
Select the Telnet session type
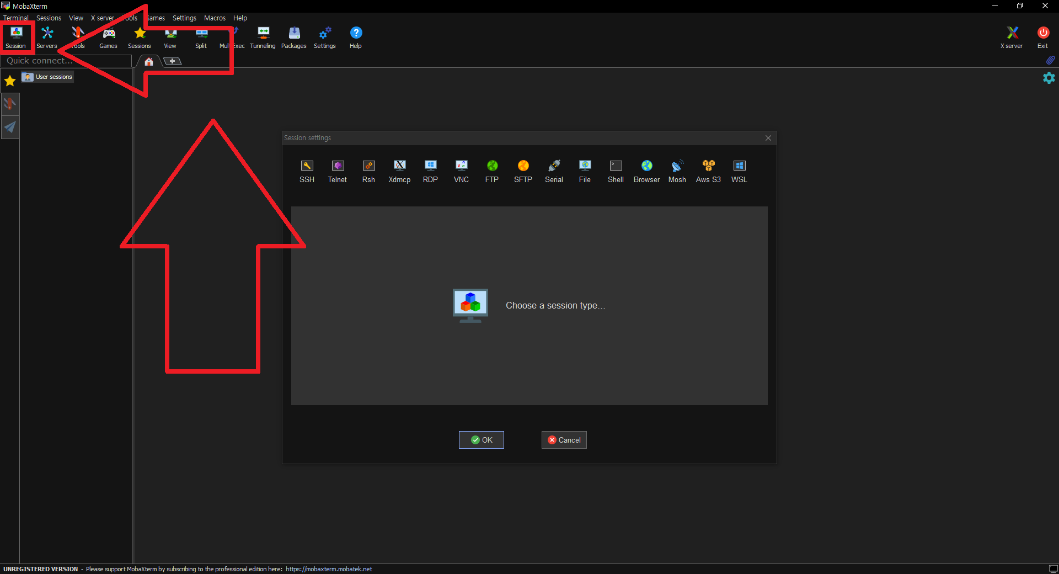tap(338, 172)
